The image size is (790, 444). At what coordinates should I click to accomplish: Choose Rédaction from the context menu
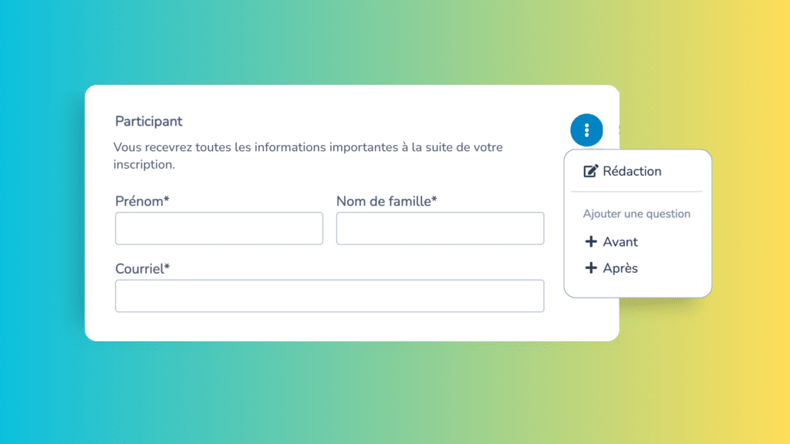coord(631,171)
